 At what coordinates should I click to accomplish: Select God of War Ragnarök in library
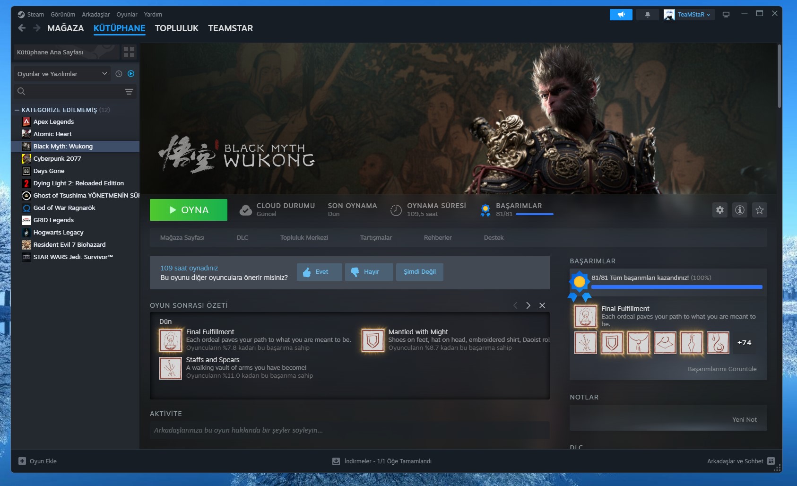coord(76,208)
